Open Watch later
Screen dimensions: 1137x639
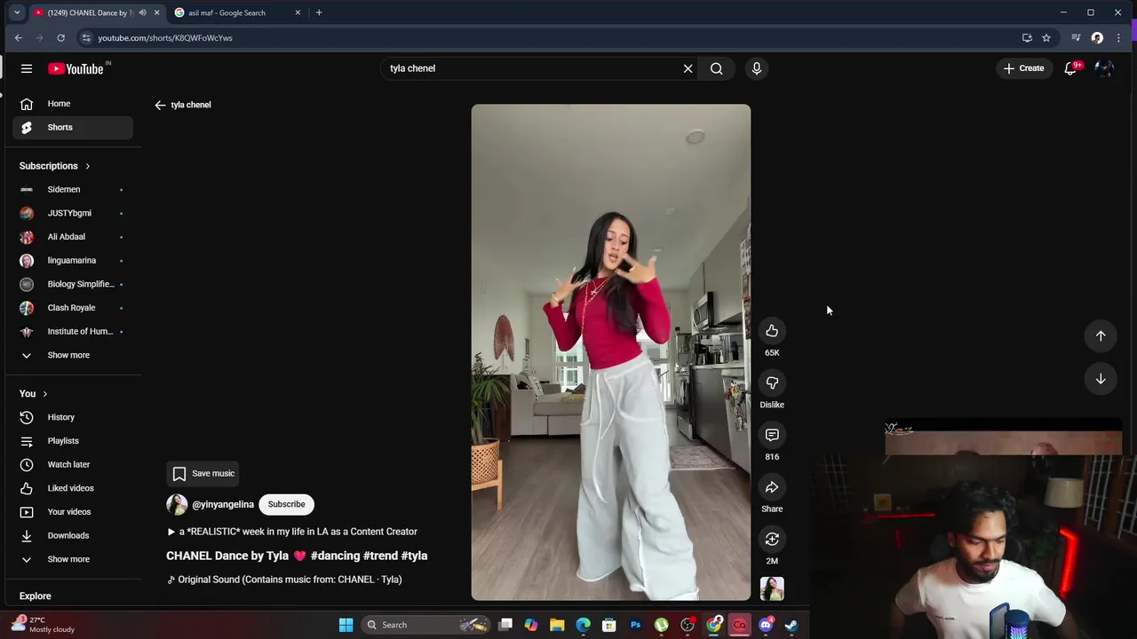(x=73, y=464)
